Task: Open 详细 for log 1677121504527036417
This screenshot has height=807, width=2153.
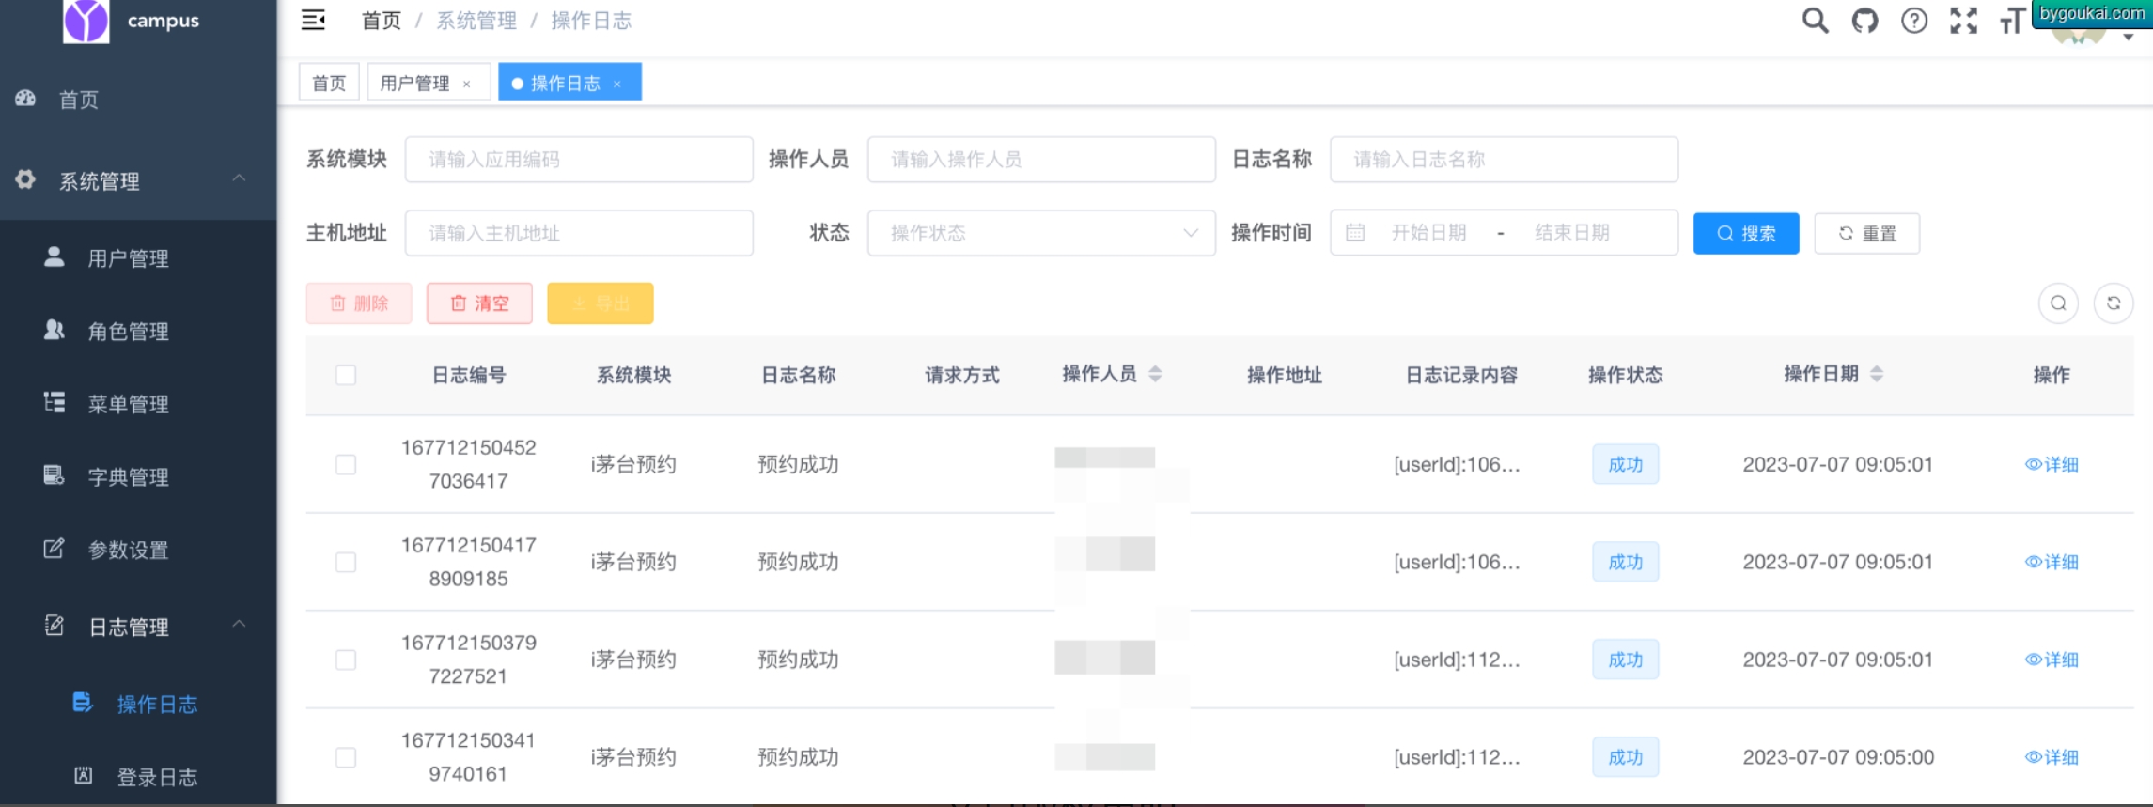Action: coord(2052,464)
